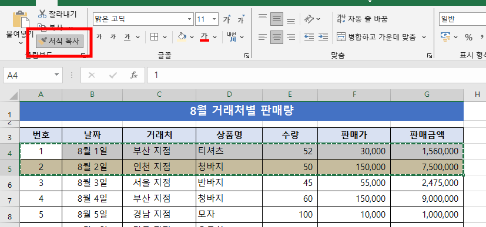Click the phonetic guide (내천) icon
Viewport: 486px width, 227px height.
click(x=232, y=37)
